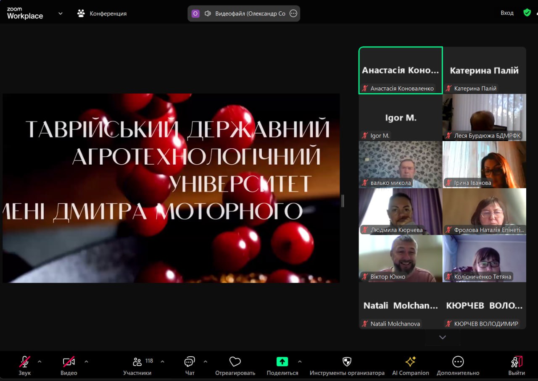Launch AI Companion sparkle icon
The image size is (538, 381).
[x=410, y=365]
